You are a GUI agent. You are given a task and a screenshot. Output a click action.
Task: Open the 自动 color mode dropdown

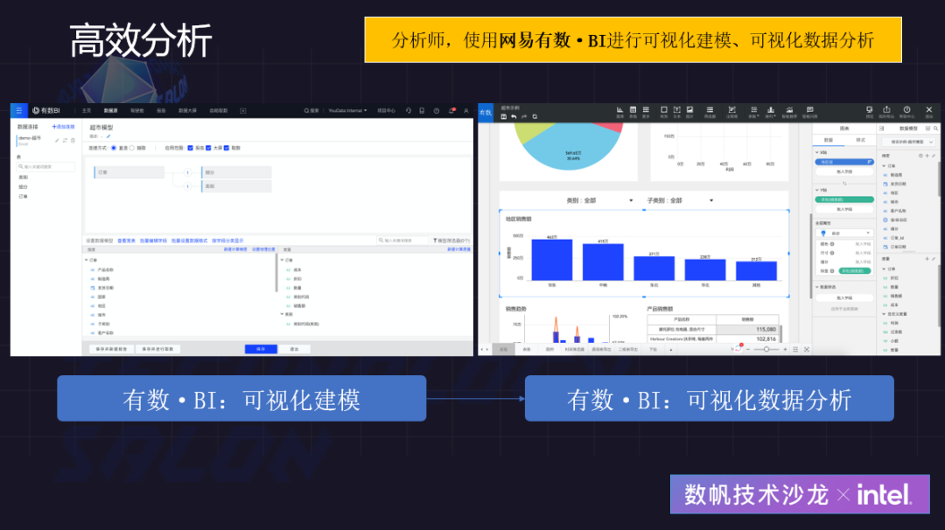click(844, 234)
